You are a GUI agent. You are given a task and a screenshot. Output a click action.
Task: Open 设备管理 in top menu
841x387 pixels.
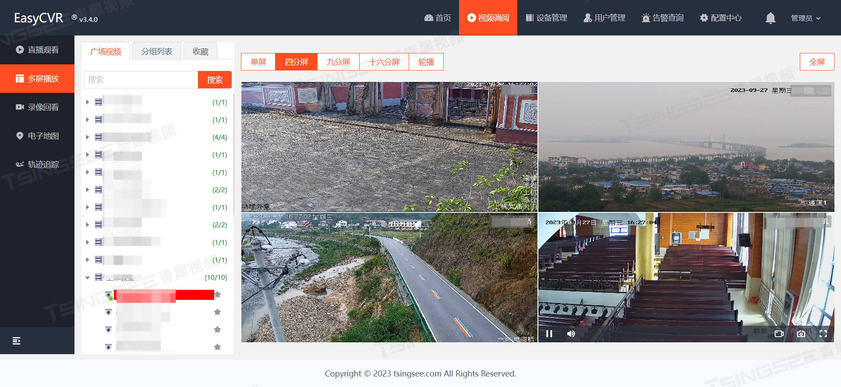547,18
